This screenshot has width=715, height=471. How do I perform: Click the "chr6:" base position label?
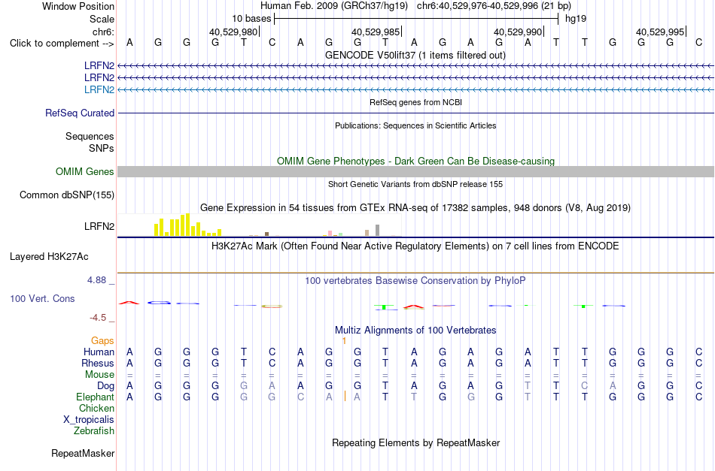(x=103, y=32)
